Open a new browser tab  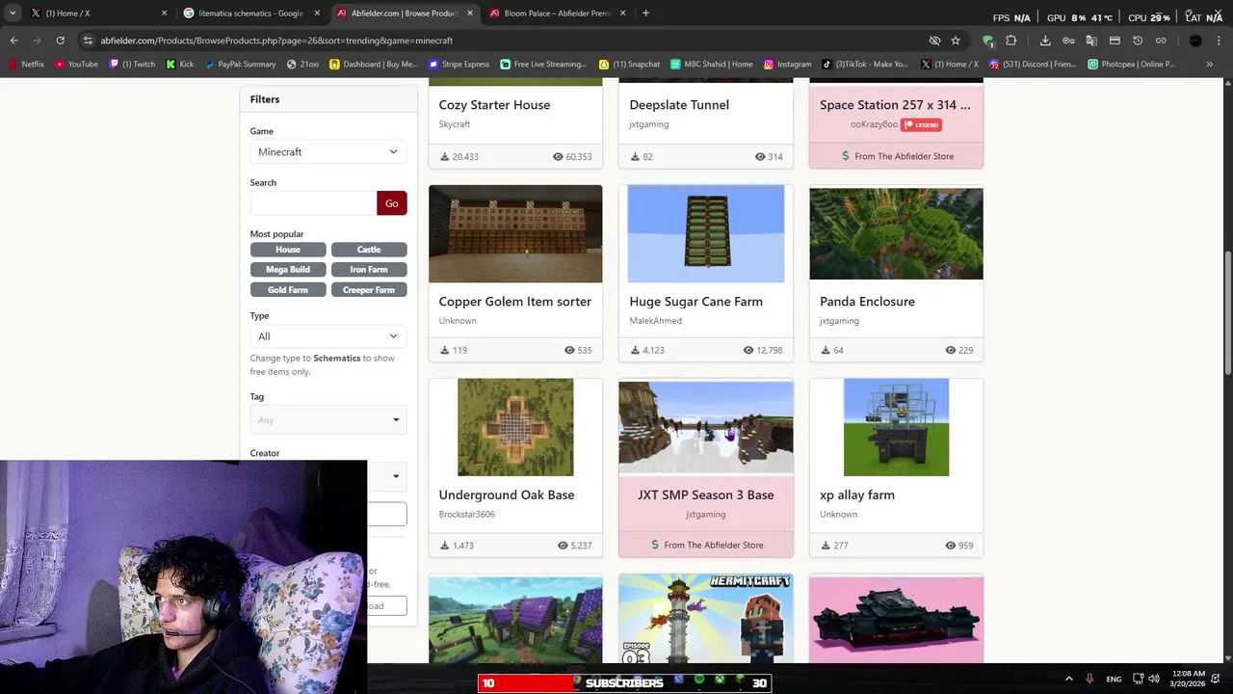[x=645, y=13]
